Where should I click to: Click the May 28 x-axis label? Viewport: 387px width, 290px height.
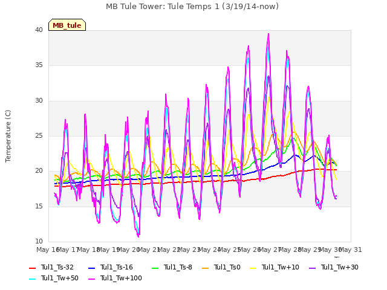click(290, 250)
